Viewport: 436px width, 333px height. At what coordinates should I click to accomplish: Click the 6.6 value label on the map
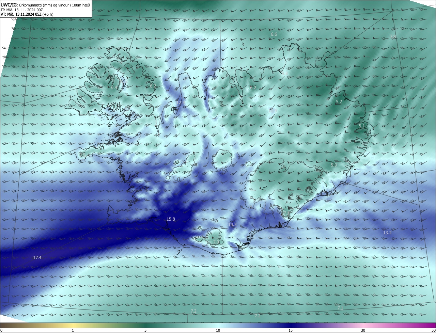click(274, 34)
